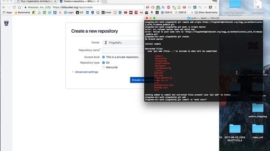Open the Gmail bookmark icon

tap(141, 13)
